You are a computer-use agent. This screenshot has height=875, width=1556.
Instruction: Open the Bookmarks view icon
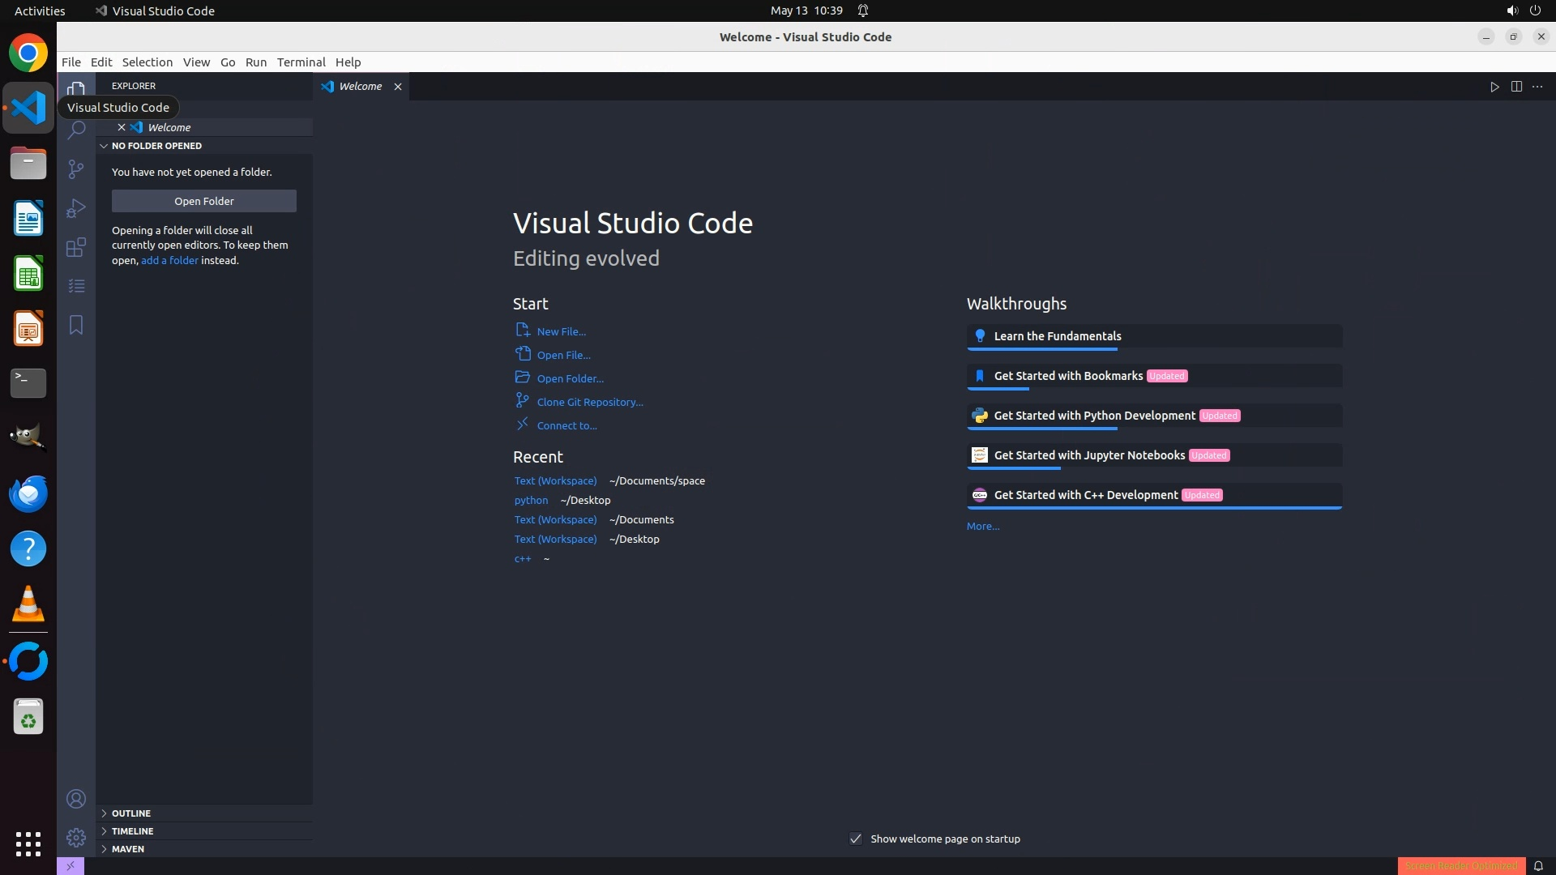click(x=76, y=325)
